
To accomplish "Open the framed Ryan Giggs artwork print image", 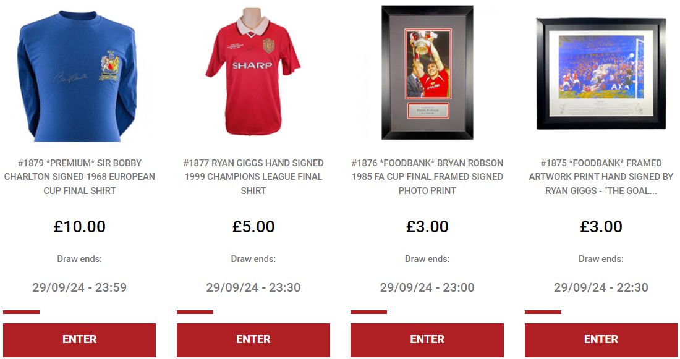I will click(601, 74).
